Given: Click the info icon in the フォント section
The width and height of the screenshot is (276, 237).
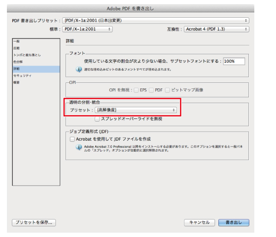Looking at the screenshot, I should 79,69.
